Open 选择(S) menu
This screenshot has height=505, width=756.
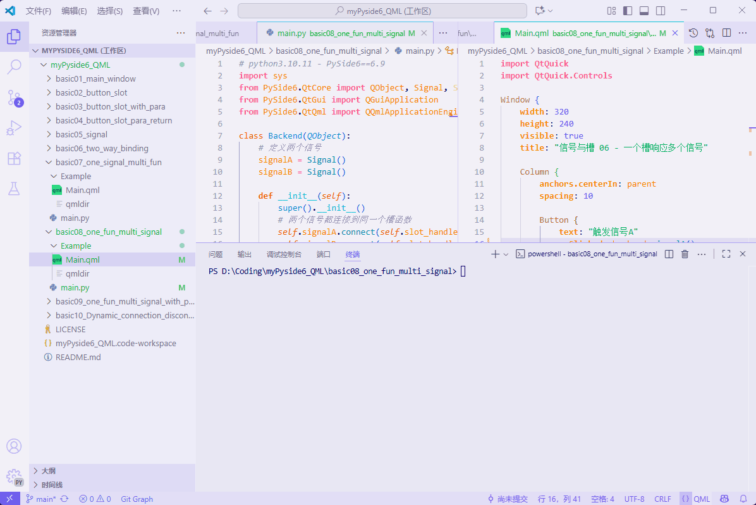[110, 11]
